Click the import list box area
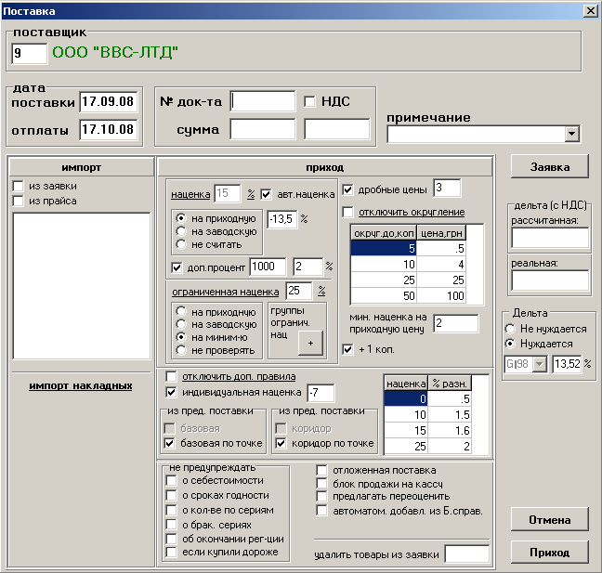The width and height of the screenshot is (602, 573). [82, 285]
